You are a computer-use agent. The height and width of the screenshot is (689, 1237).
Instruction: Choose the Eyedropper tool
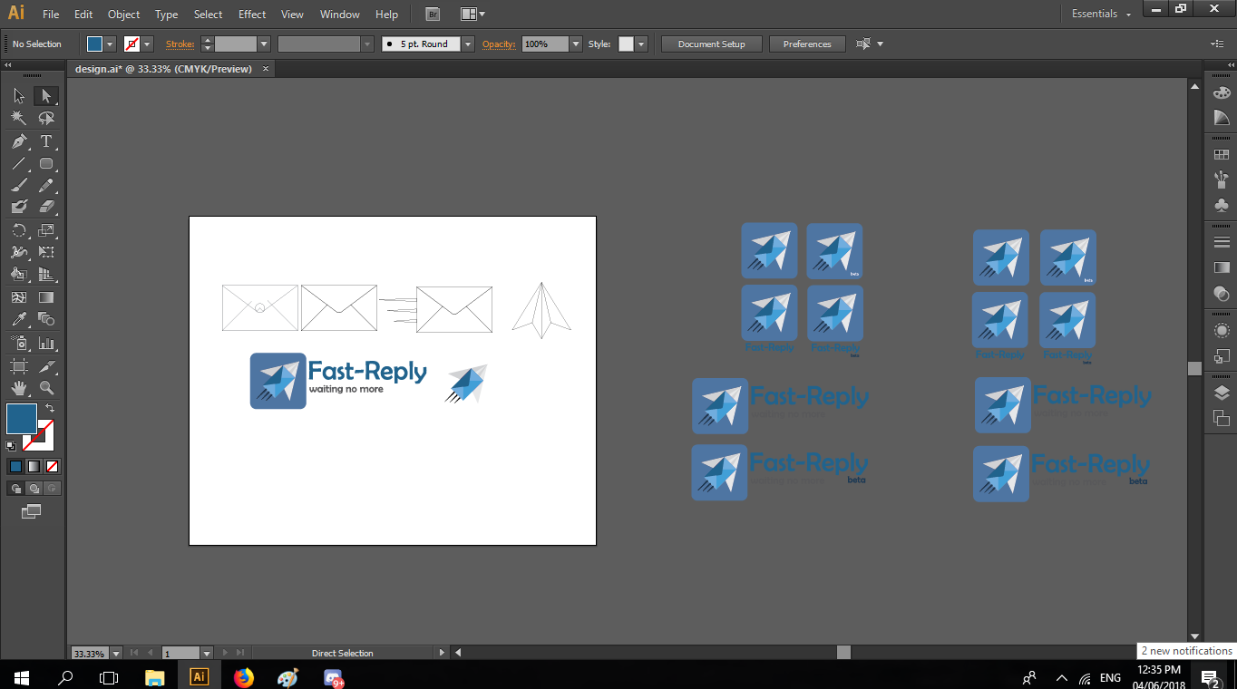tap(19, 319)
